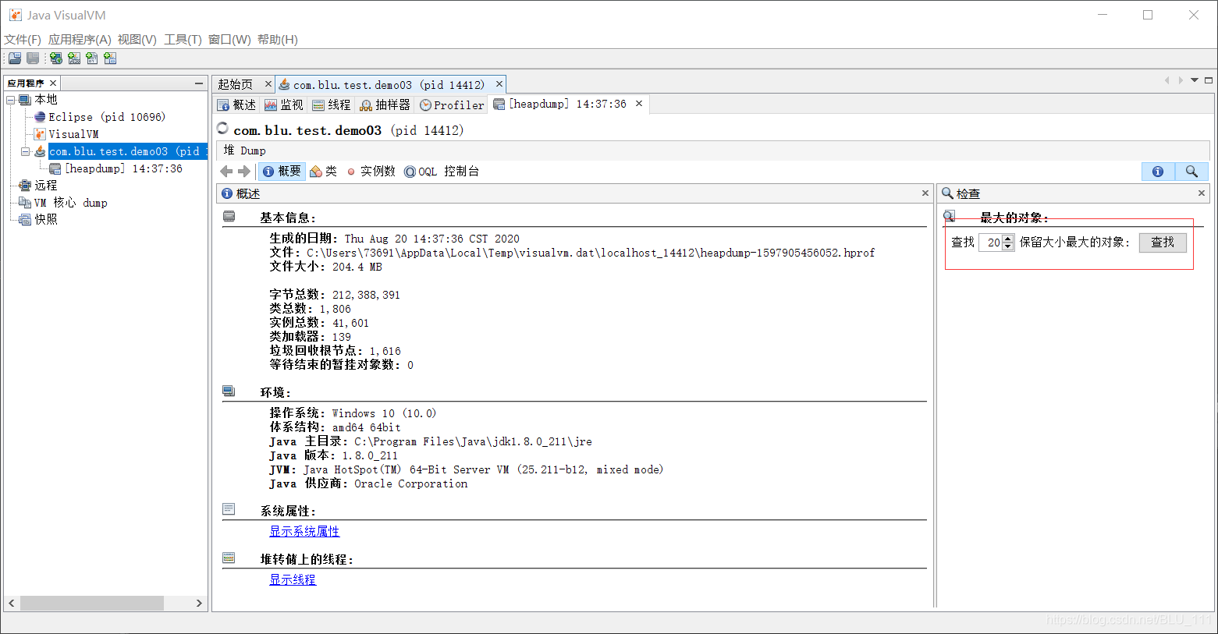Select the VisualVM entry in the tree
The height and width of the screenshot is (634, 1218).
[73, 134]
